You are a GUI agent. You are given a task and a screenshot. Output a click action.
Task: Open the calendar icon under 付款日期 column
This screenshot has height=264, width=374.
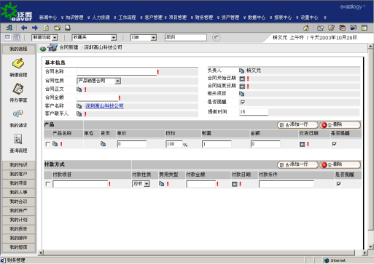click(x=234, y=184)
